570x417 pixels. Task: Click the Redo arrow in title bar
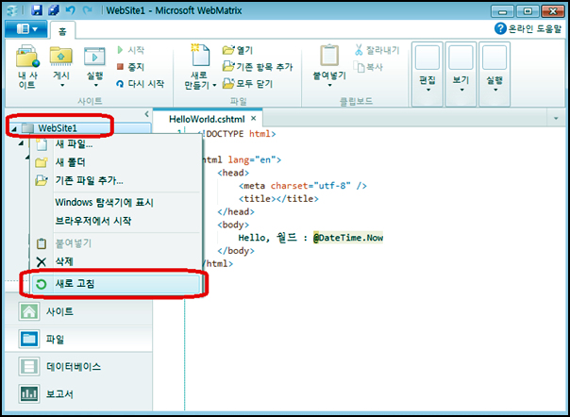coord(87,9)
